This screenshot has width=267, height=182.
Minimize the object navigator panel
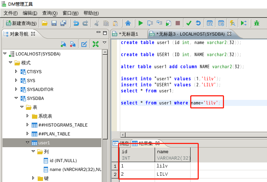point(98,32)
